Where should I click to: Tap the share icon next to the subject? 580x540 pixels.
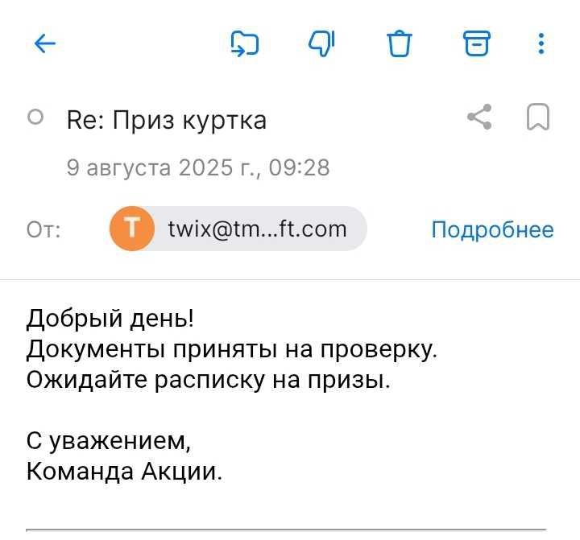480,117
